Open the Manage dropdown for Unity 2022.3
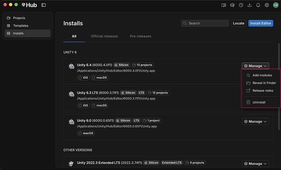281x170 pixels. coord(255,164)
